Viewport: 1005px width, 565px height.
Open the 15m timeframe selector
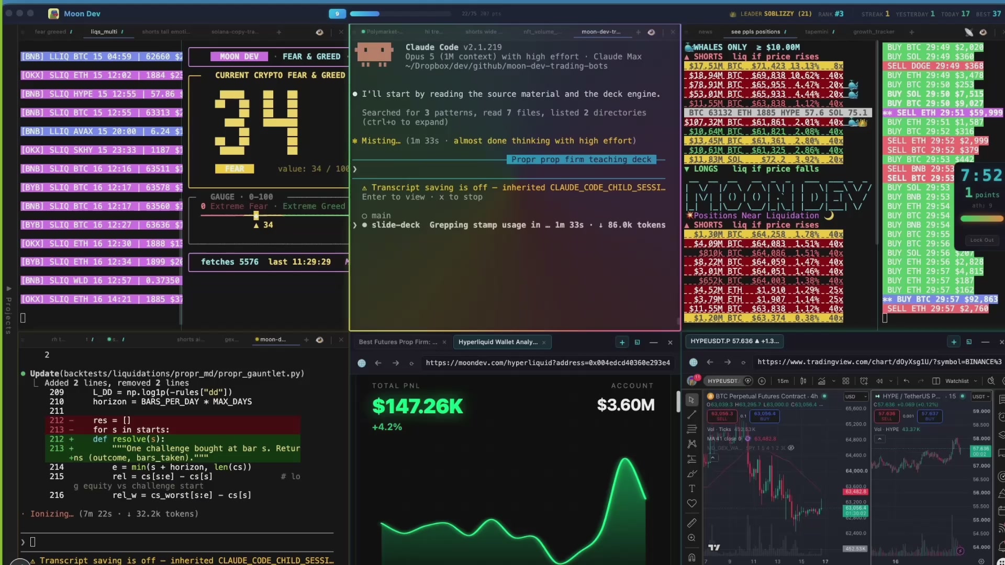[x=783, y=381]
